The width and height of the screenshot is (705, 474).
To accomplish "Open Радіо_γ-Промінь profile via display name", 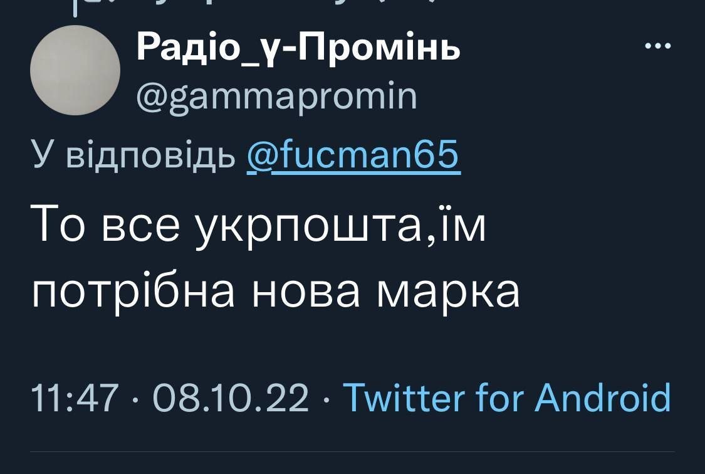I will pos(299,48).
